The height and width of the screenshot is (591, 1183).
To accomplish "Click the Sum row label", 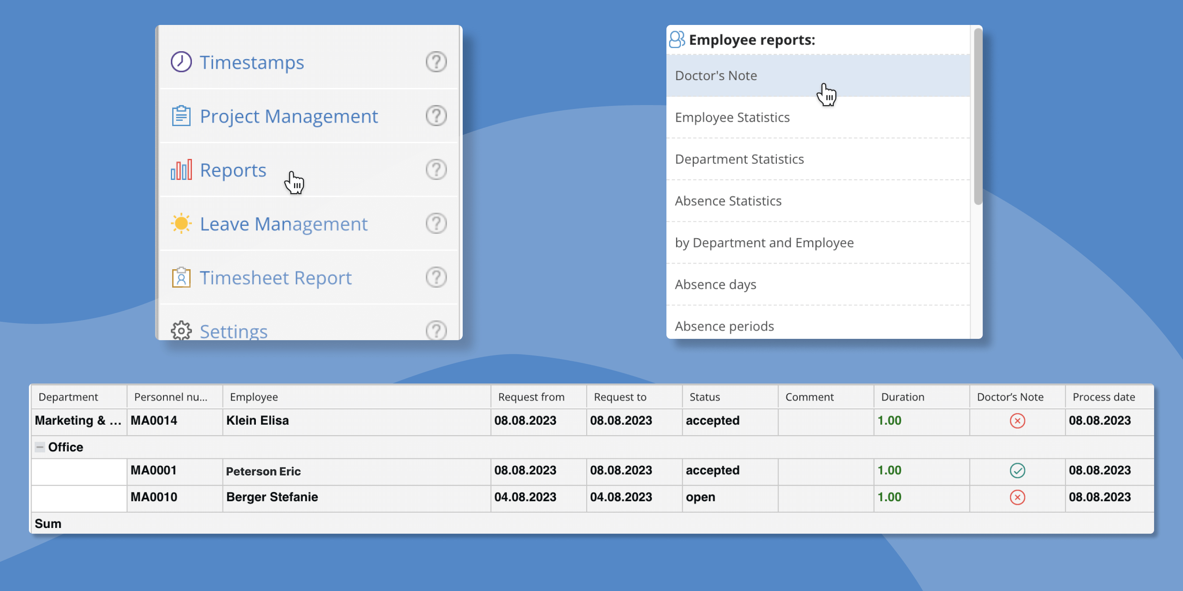I will [48, 524].
